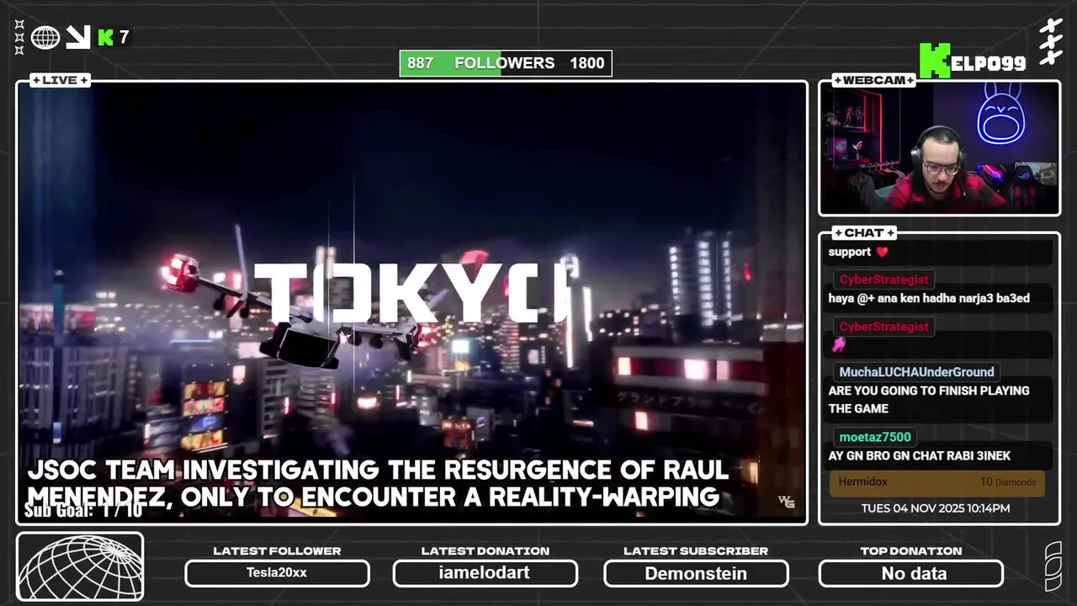Click the globe icon in top-left corner
Viewport: 1077px width, 606px height.
[x=45, y=37]
